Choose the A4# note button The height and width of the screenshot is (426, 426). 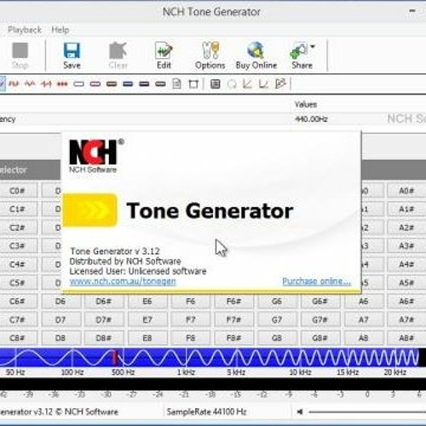click(406, 264)
